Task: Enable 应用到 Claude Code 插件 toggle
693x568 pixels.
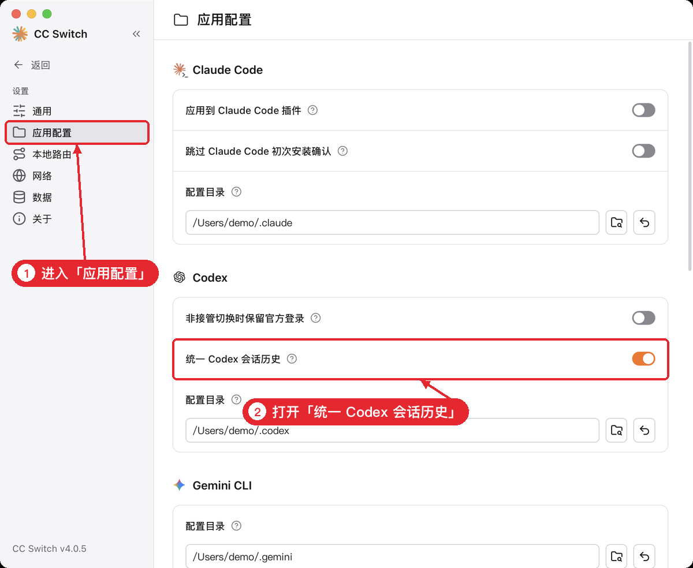Action: pos(643,110)
